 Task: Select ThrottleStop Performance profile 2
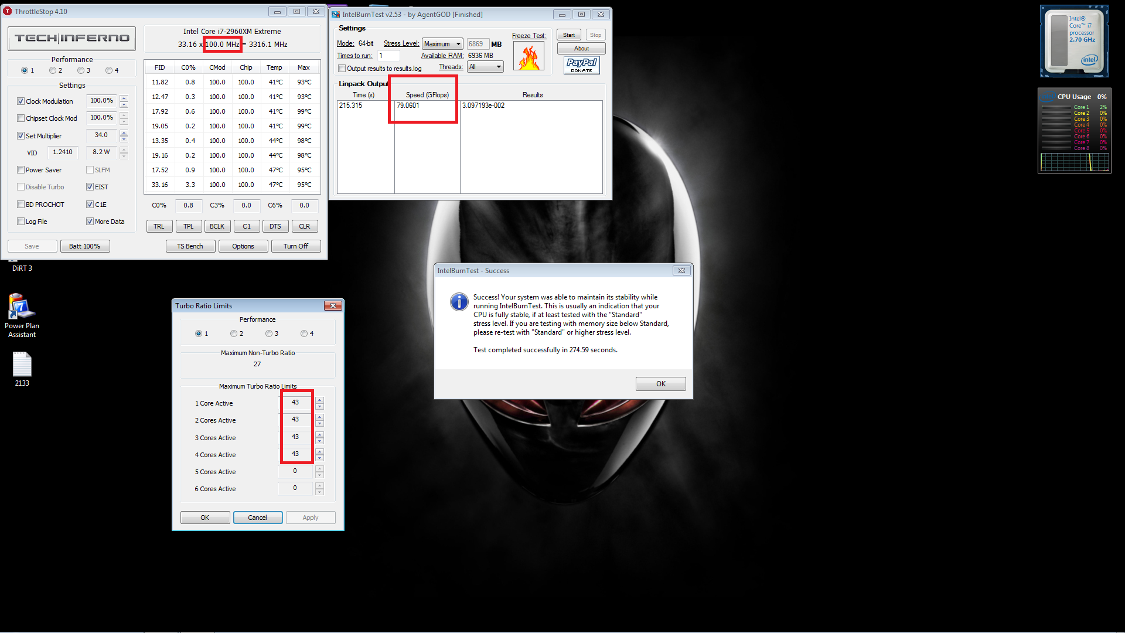click(x=53, y=70)
